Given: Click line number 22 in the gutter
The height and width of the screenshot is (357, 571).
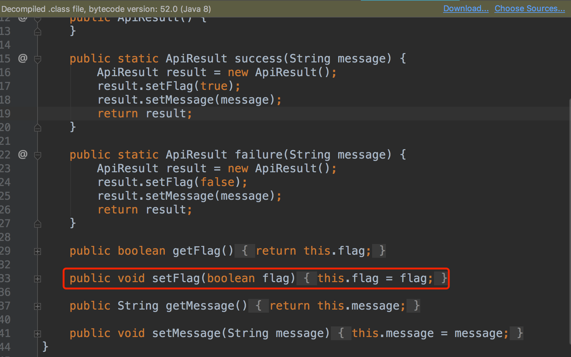Looking at the screenshot, I should [5, 155].
